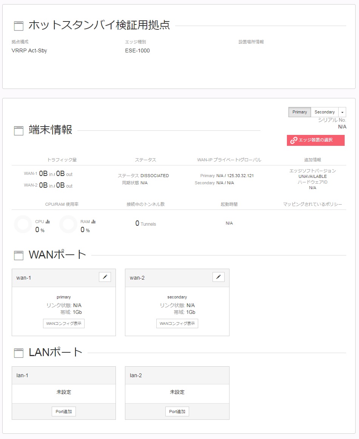Edit wan-2 with the pencil icon

coord(219,277)
